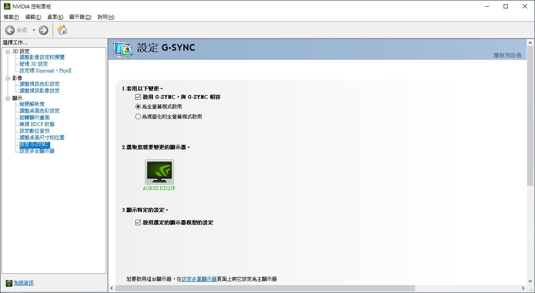Image resolution: width=535 pixels, height=293 pixels.
Task: Click the vertical scrollbar thumb
Action: click(x=530, y=116)
